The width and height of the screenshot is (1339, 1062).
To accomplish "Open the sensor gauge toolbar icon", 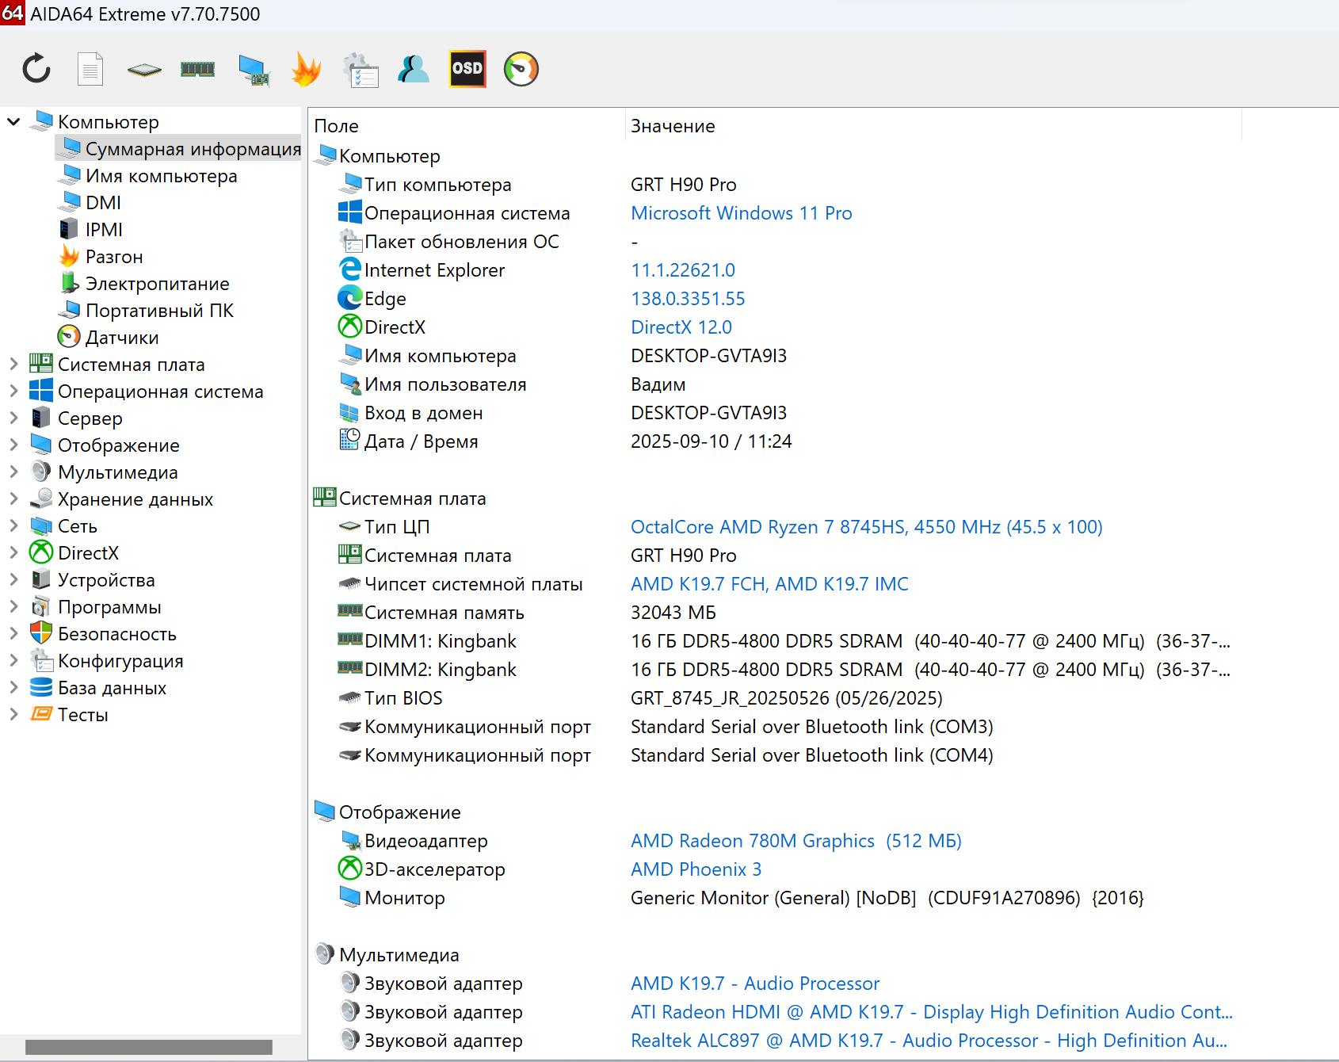I will 521,69.
